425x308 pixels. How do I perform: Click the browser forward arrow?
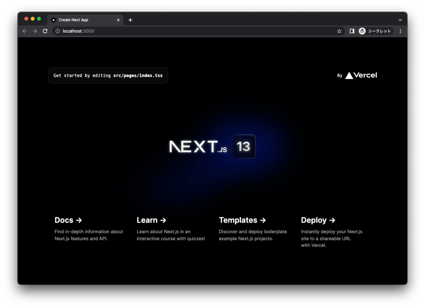pyautogui.click(x=35, y=31)
